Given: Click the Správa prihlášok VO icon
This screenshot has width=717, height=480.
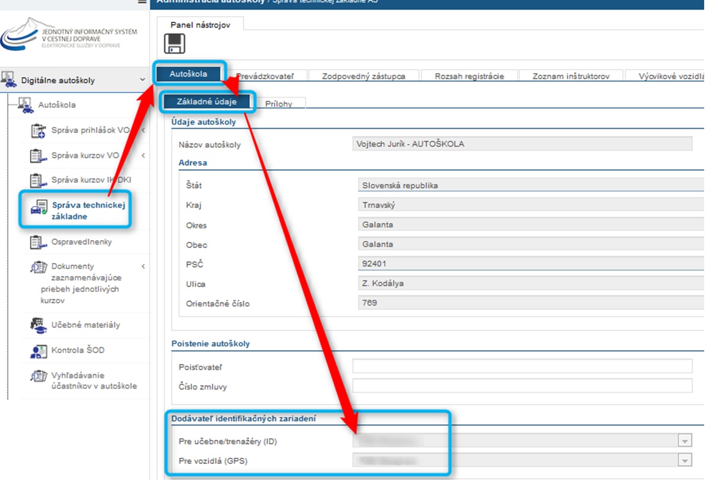Looking at the screenshot, I should tap(39, 131).
